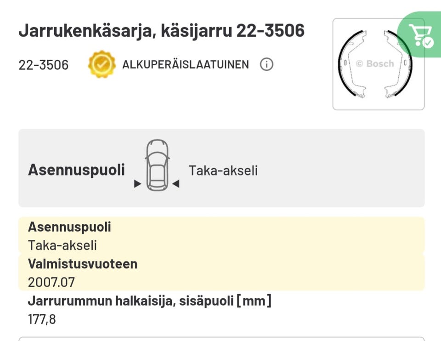This screenshot has width=441, height=341.
Task: Select the Taka-akseli label beside the car
Action: [223, 170]
